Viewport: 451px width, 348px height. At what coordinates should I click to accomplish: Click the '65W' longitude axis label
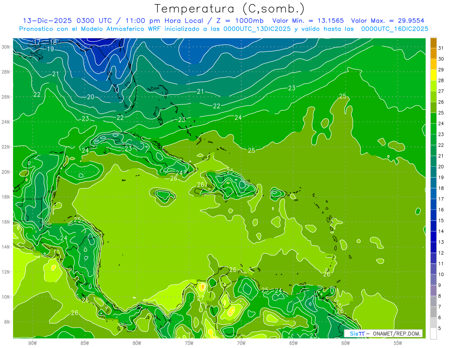[x=294, y=343]
